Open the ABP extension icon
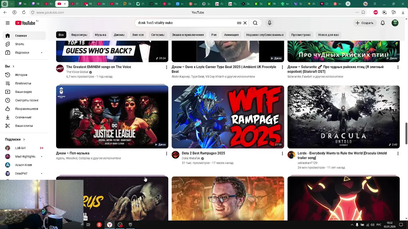This screenshot has width=408, height=229. click(376, 12)
